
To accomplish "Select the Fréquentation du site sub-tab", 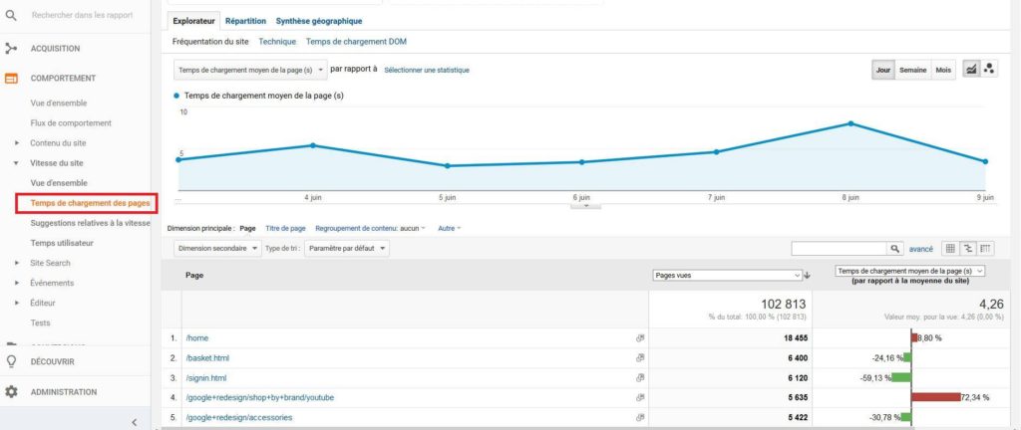I will [x=210, y=42].
